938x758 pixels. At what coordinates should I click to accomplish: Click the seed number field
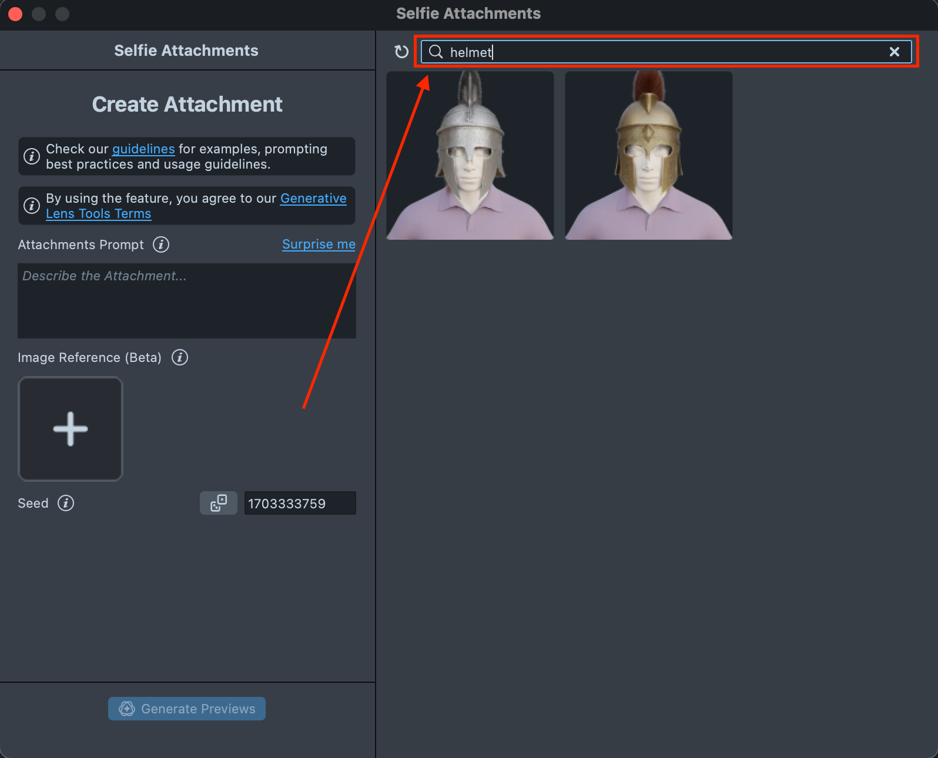click(300, 504)
